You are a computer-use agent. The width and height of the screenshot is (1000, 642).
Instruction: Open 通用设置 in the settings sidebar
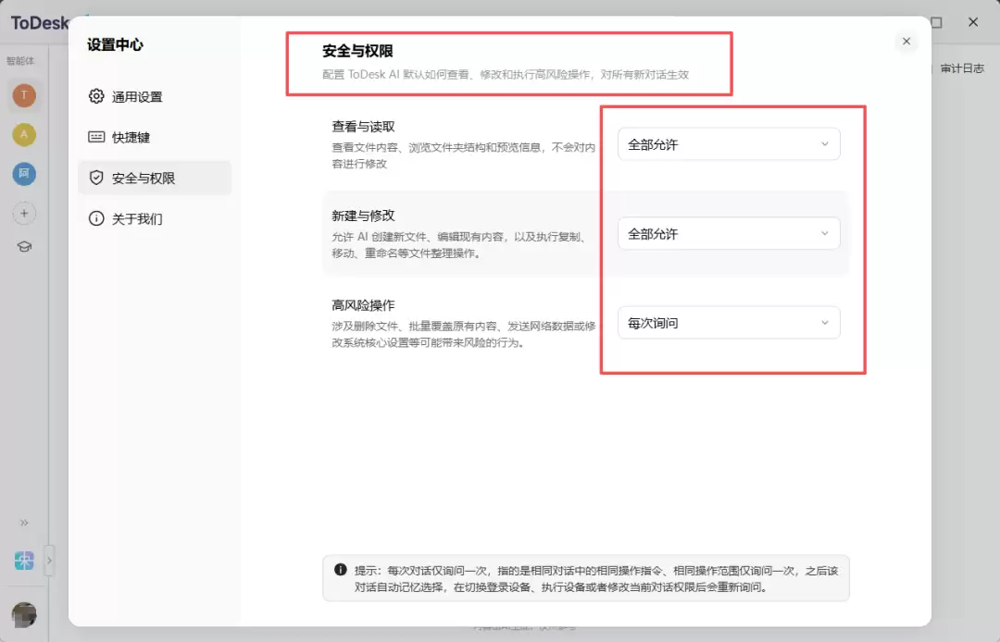point(155,96)
